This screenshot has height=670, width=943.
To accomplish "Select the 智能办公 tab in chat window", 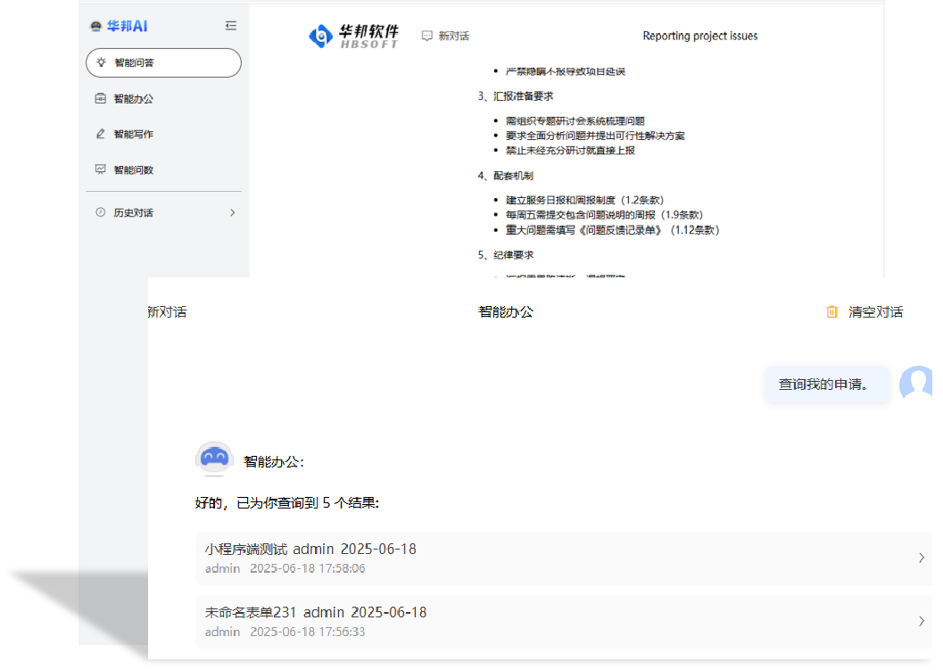I will 504,312.
